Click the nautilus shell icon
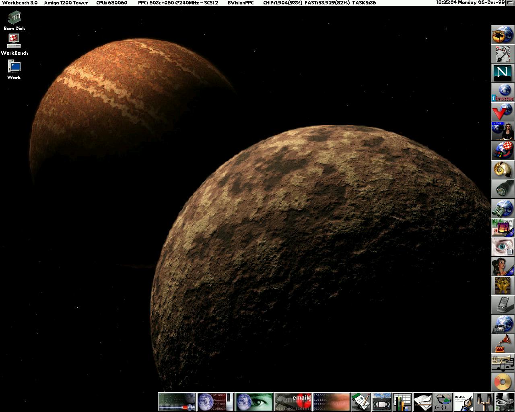This screenshot has height=412, width=515. (502, 170)
